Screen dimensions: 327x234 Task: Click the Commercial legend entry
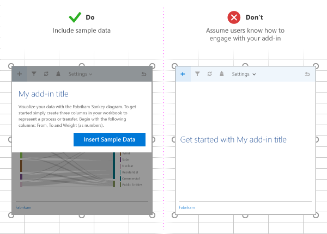(130, 178)
